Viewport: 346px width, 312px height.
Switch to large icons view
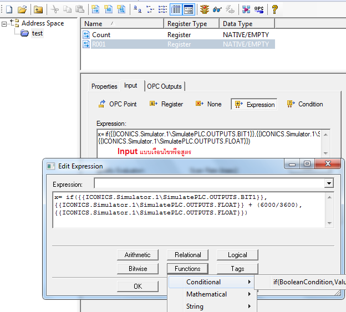coord(138,9)
